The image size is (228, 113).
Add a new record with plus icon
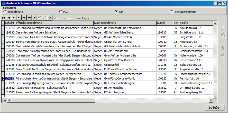click(24, 18)
